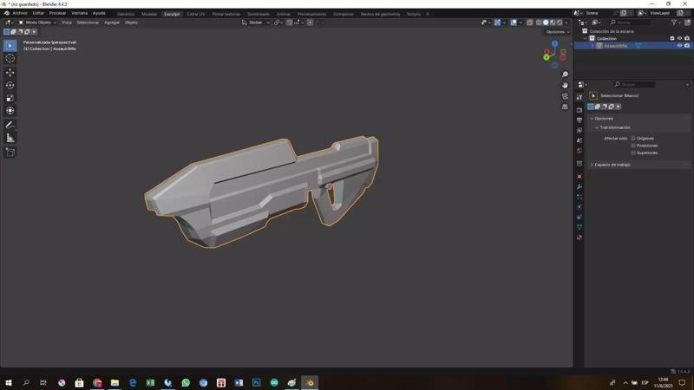Expand the Espacio de trabajo panel
The width and height of the screenshot is (694, 390).
[x=612, y=165]
